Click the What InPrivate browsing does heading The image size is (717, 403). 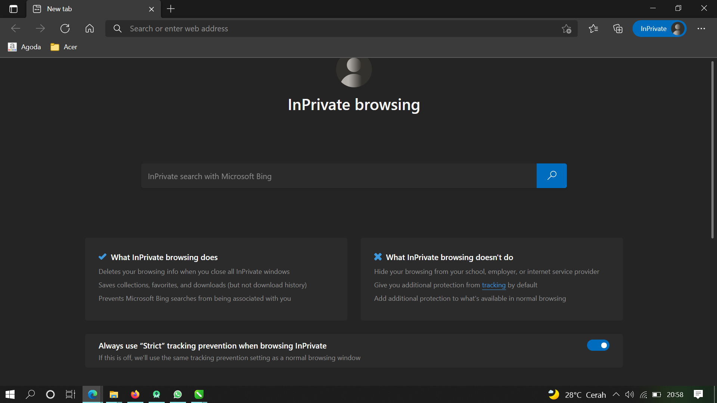click(164, 257)
